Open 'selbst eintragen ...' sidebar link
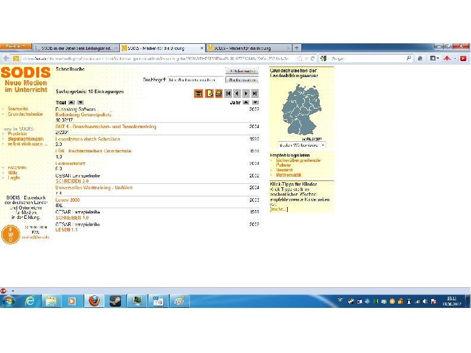The height and width of the screenshot is (353, 471). 28,144
